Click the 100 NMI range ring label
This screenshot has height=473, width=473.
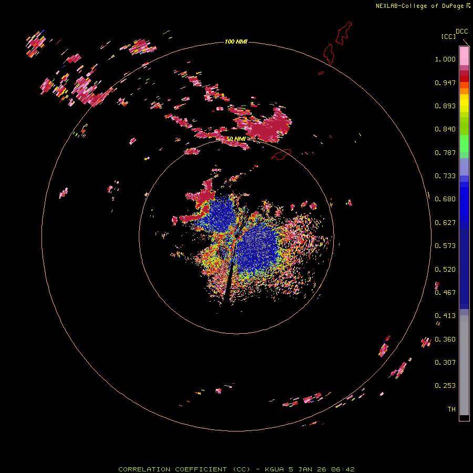tap(236, 42)
